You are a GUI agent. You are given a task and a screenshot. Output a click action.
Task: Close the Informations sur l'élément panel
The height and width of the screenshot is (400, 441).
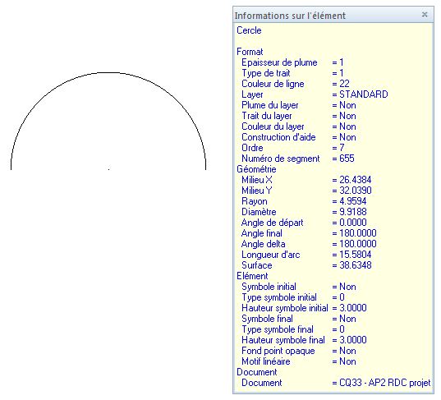pos(425,14)
